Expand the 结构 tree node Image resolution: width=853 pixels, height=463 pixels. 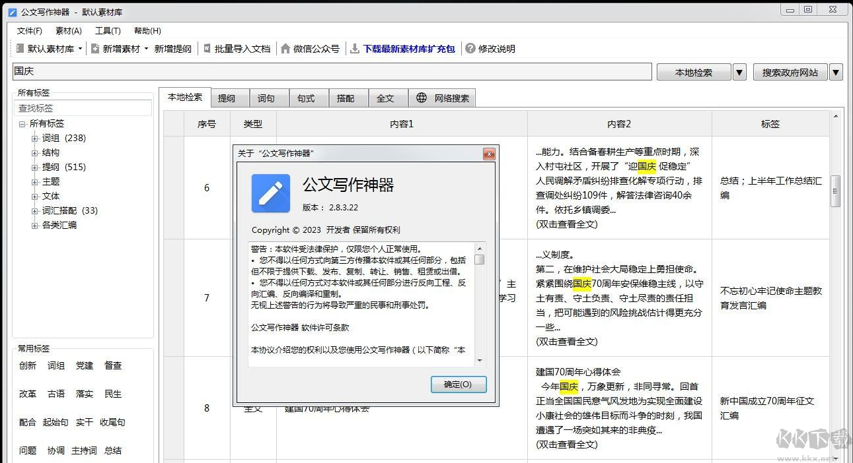point(35,153)
